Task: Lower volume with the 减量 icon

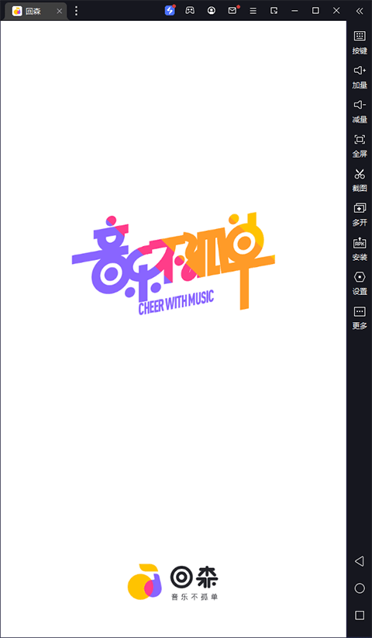Action: click(x=360, y=111)
